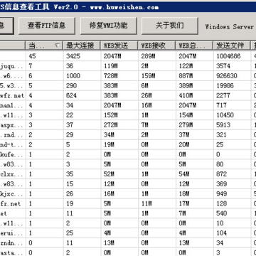Sort by the 最大连接 column header
The width and height of the screenshot is (256, 256).
[82, 46]
